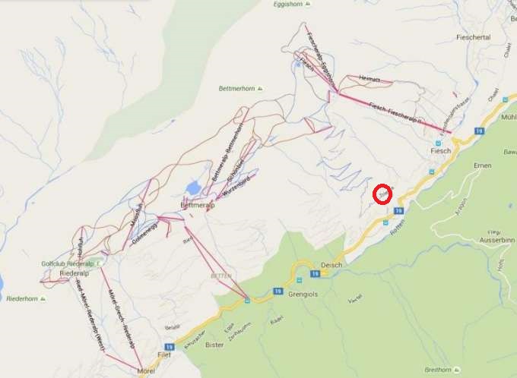The height and width of the screenshot is (378, 517).
Task: Click the Bister place label
Action: click(214, 345)
